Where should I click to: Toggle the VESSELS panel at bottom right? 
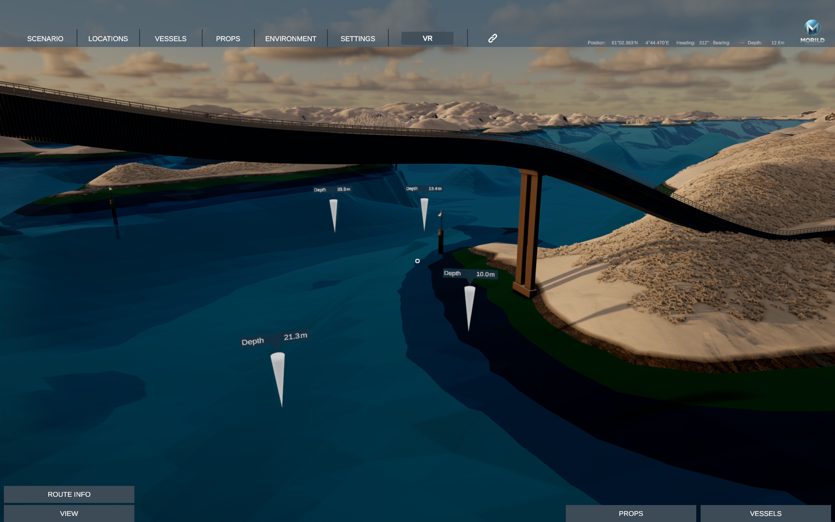point(765,513)
